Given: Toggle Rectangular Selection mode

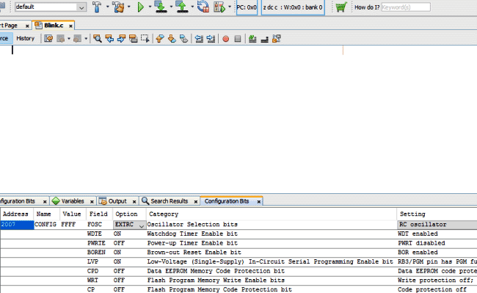Looking at the screenshot, I should (x=145, y=39).
